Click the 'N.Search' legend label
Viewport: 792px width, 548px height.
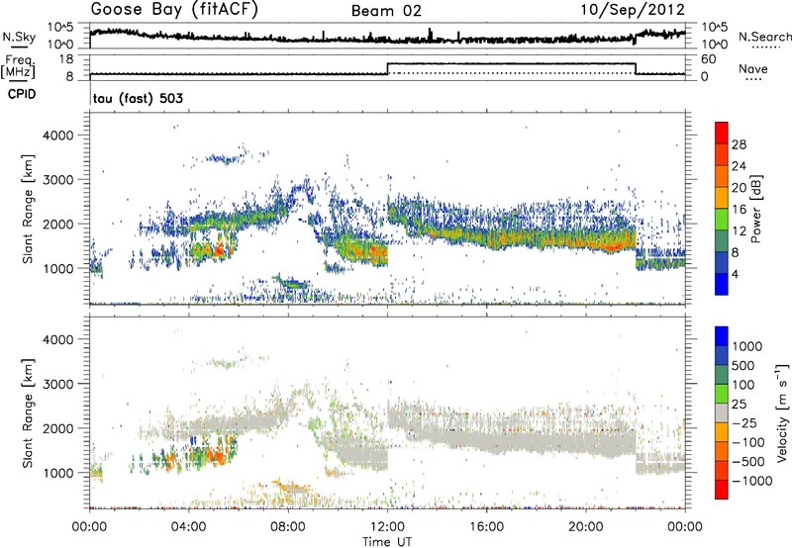click(764, 37)
